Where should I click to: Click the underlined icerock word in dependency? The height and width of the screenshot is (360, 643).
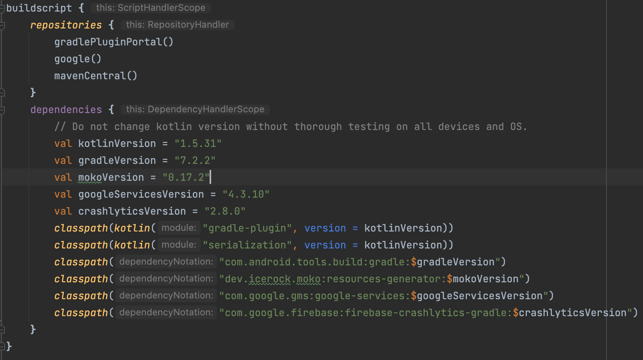[270, 279]
